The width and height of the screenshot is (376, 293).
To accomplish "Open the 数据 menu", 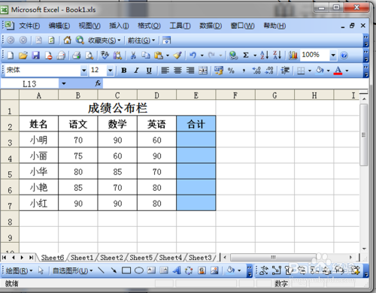I will tap(211, 26).
